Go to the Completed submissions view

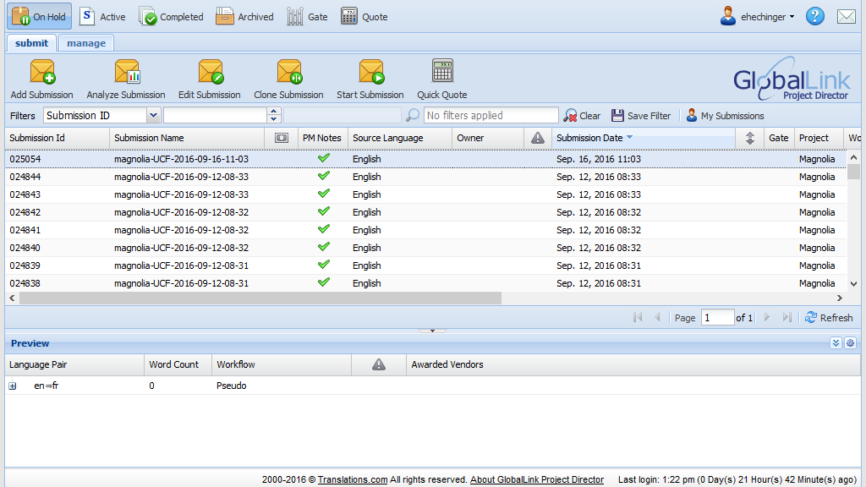coord(172,16)
